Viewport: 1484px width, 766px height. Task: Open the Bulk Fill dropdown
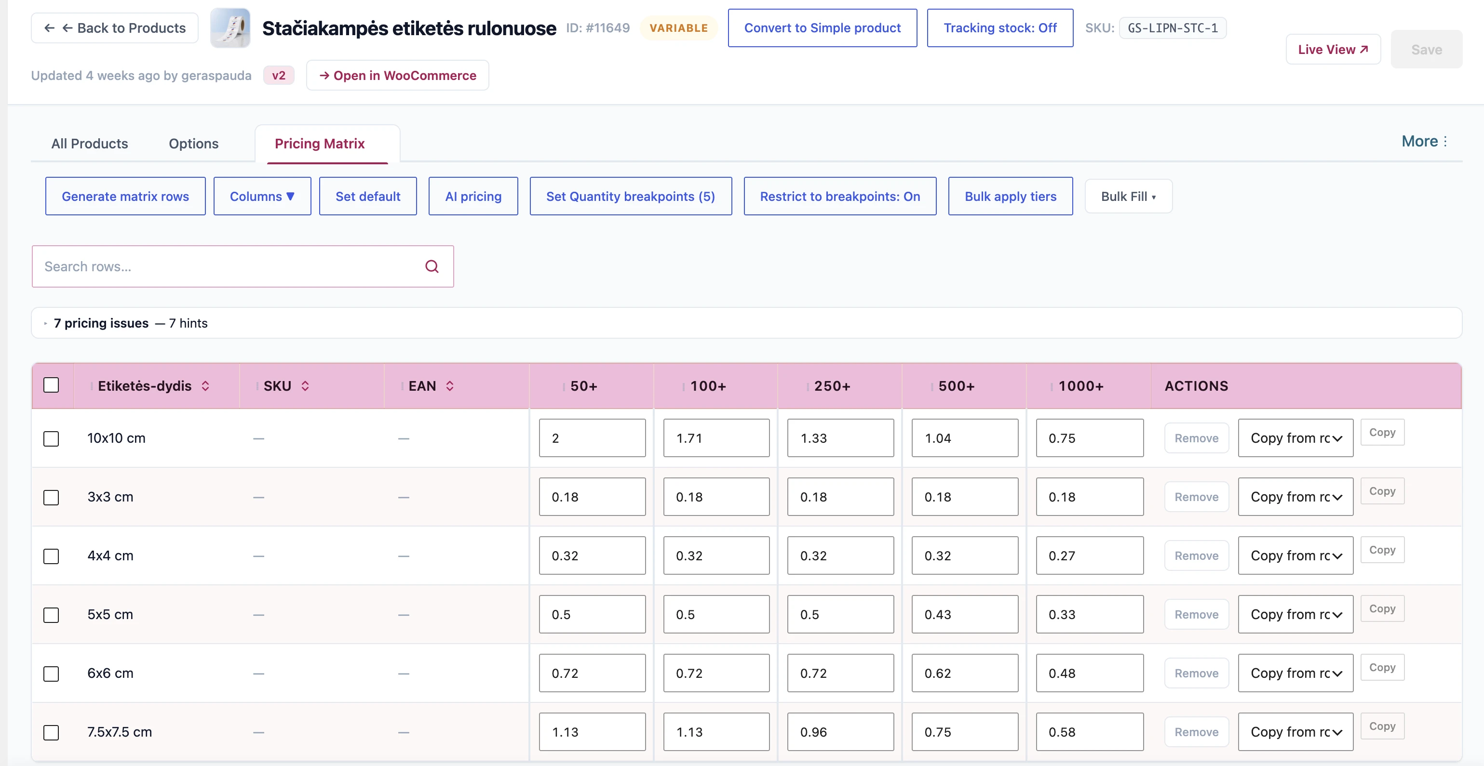pyautogui.click(x=1128, y=196)
